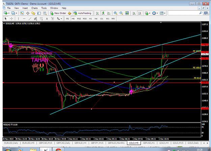Expand the Templates dropdown arrow
Image resolution: width=211 pixels, height=151 pixels.
pos(165,13)
